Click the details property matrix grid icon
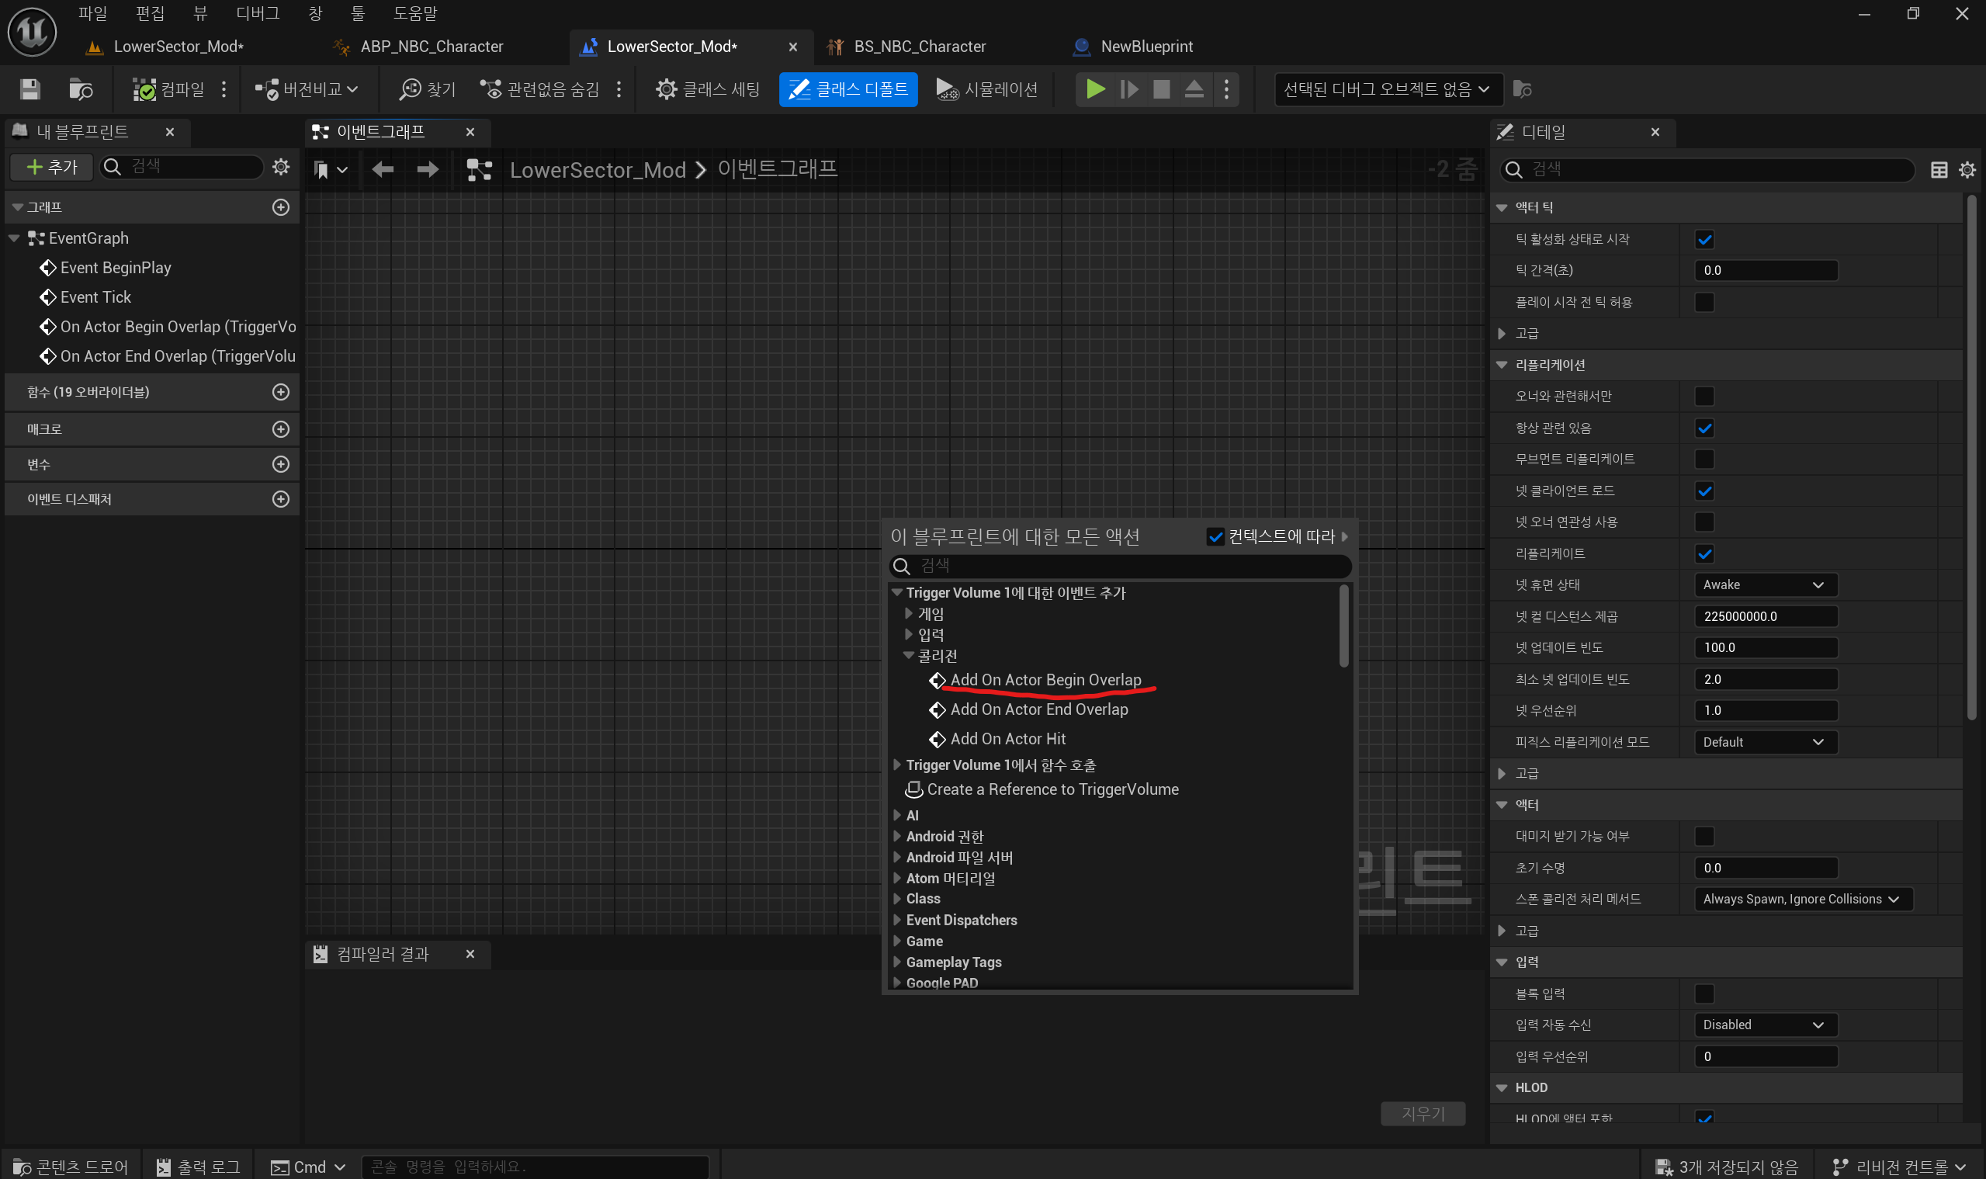This screenshot has width=1986, height=1179. pyautogui.click(x=1939, y=169)
